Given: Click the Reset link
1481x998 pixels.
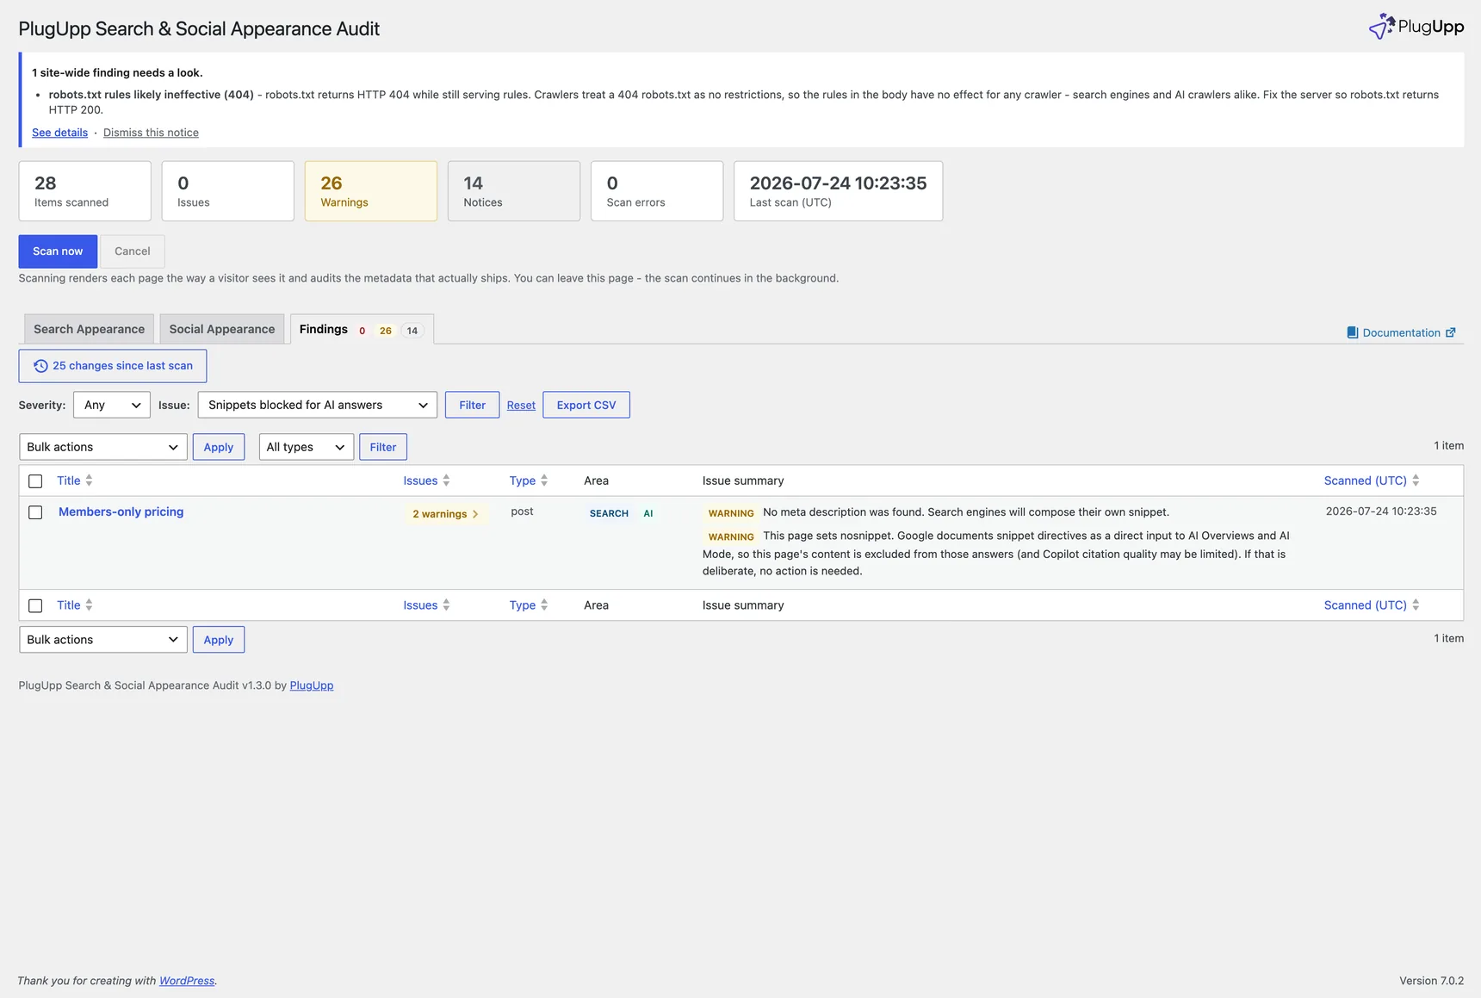Looking at the screenshot, I should [x=521, y=406].
